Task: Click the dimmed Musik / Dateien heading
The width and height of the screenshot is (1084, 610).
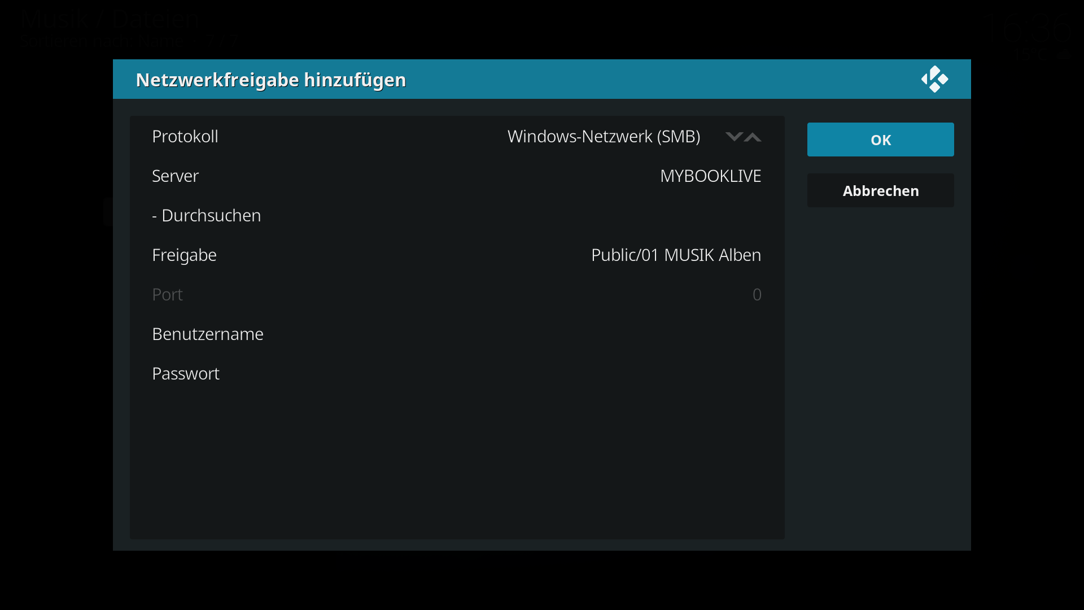Action: [x=110, y=19]
